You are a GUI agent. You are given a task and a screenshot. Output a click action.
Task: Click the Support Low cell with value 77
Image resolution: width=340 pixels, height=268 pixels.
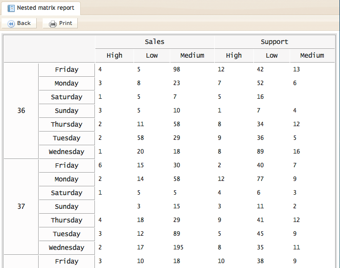pyautogui.click(x=261, y=179)
